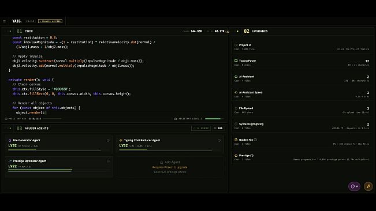This screenshot has width=376, height=211.
Task: Click the locked Add Agent slot
Action: click(170, 167)
